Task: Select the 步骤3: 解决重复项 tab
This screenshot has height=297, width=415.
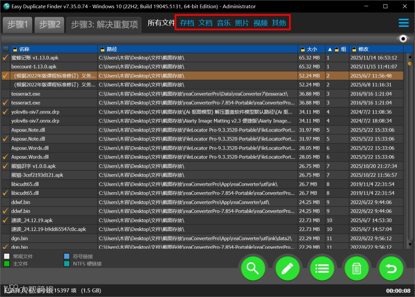Action: click(104, 25)
